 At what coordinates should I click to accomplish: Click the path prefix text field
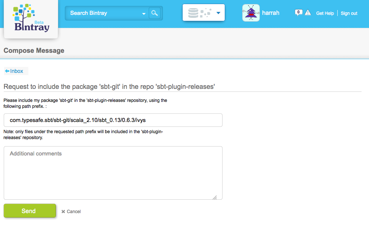click(113, 120)
